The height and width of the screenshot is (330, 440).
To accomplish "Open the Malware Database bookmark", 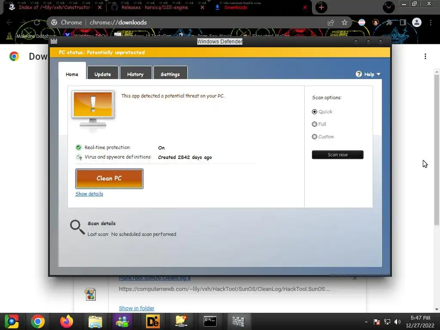I will (32, 36).
